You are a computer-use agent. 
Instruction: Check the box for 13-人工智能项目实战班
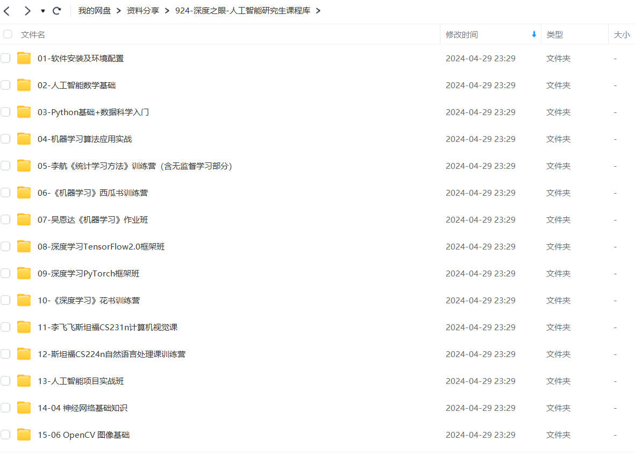(5, 380)
